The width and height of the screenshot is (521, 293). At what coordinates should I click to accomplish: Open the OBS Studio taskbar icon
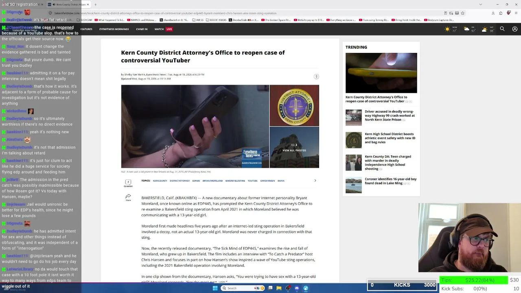[288, 288]
